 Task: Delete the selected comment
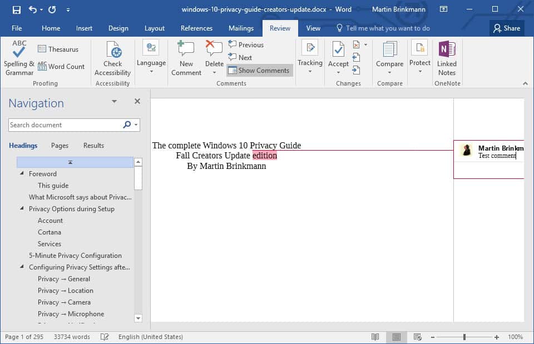[x=214, y=53]
